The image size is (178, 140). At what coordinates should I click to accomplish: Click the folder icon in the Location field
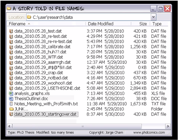pos(29,17)
